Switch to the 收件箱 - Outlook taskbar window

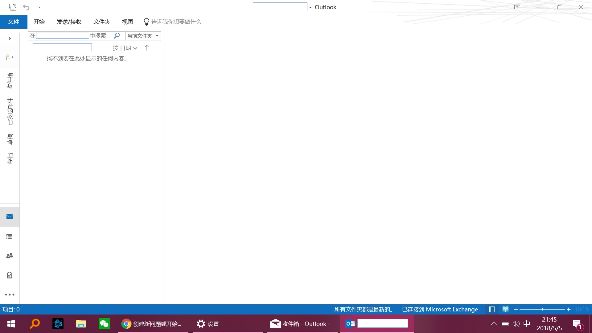click(x=302, y=324)
